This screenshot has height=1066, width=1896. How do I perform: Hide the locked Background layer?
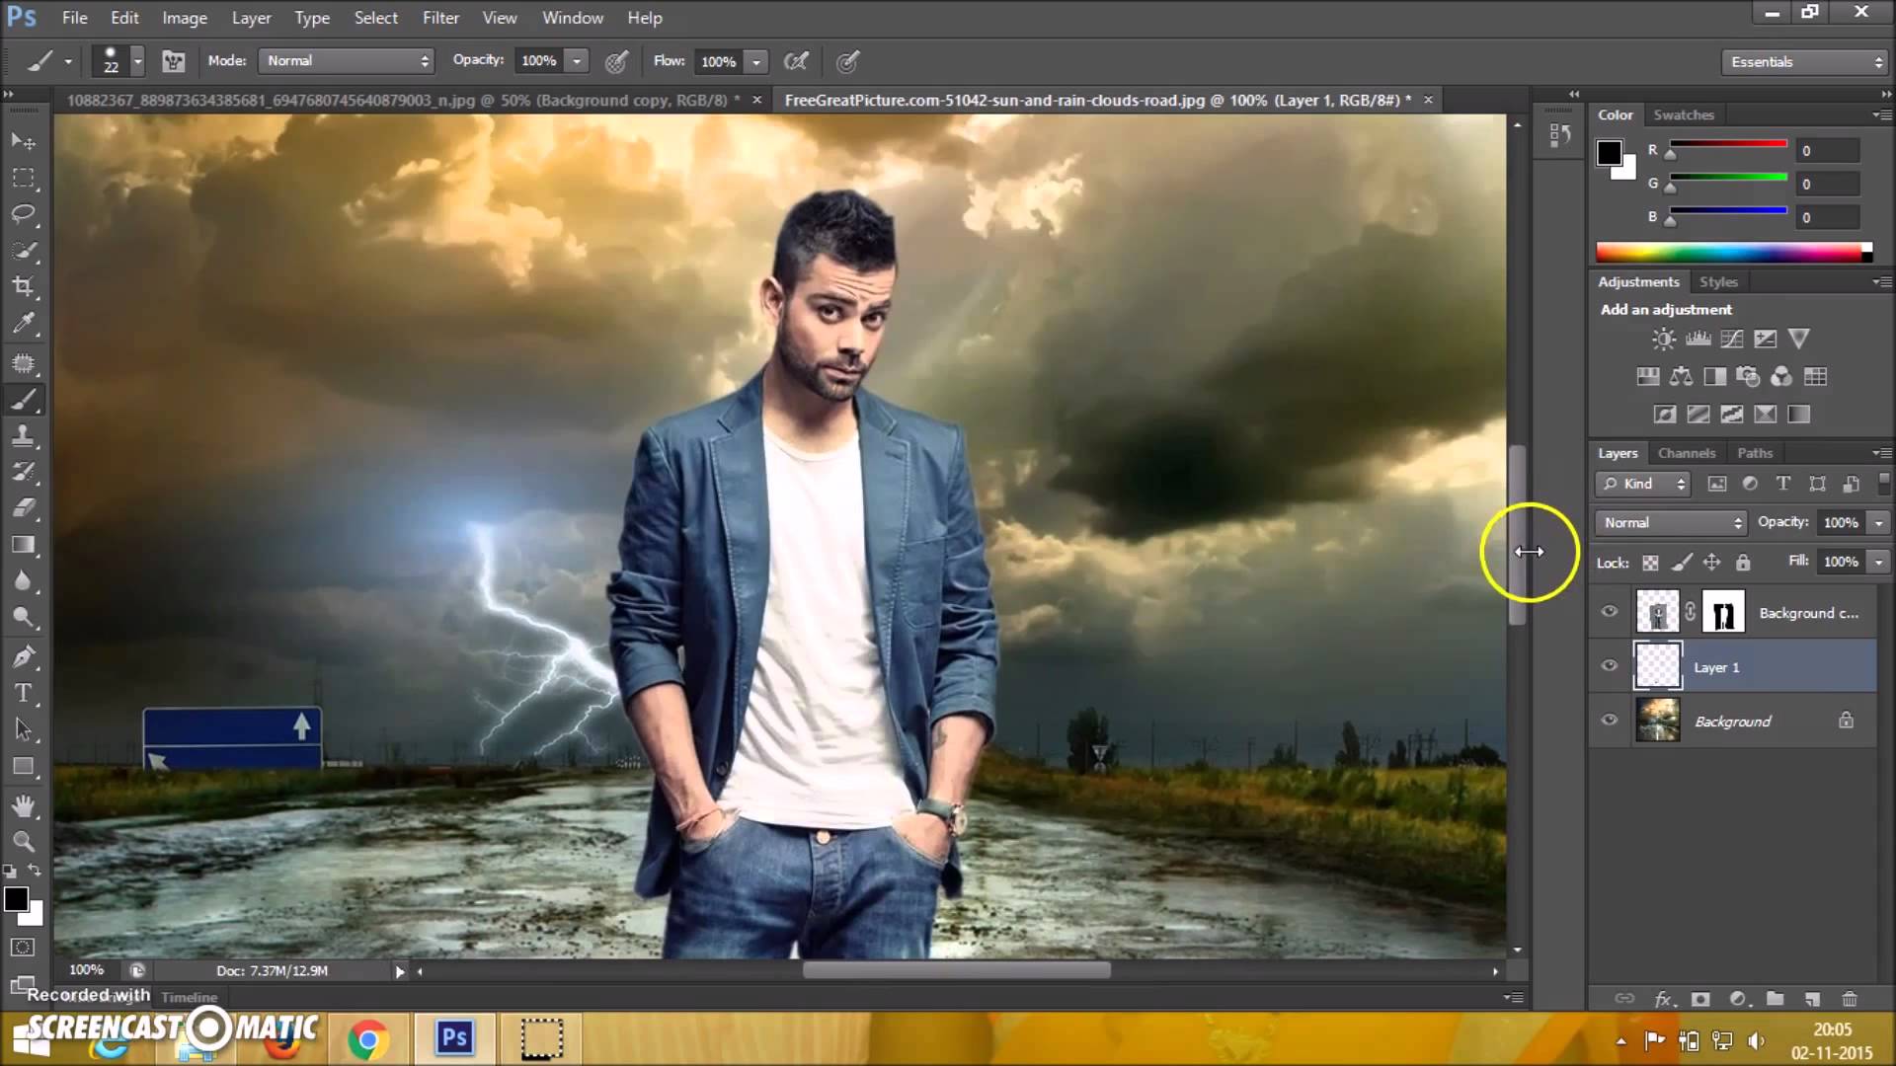pyautogui.click(x=1610, y=721)
